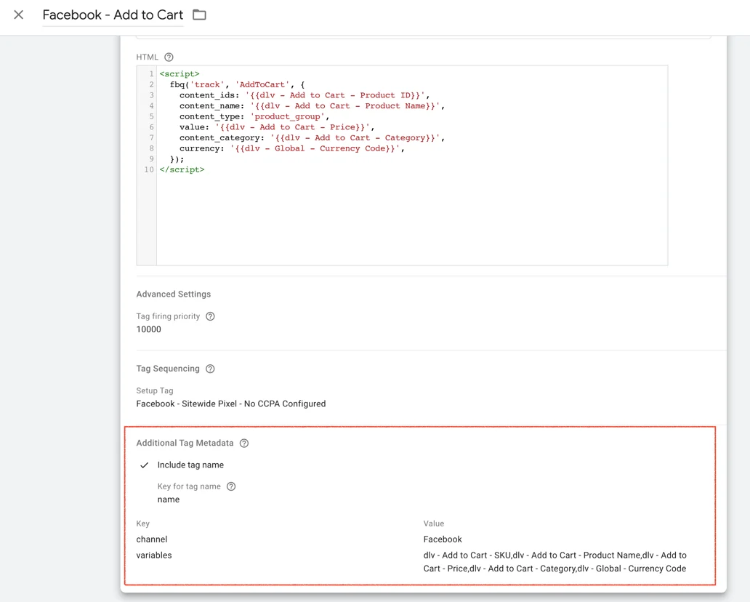The image size is (750, 602).
Task: Click the Value column header in metadata table
Action: coord(434,523)
